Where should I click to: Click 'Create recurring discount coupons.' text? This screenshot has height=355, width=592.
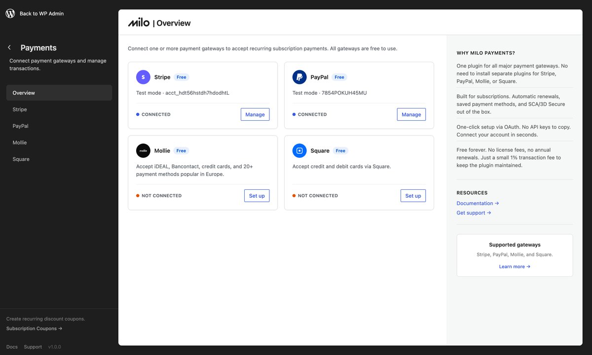(46, 319)
